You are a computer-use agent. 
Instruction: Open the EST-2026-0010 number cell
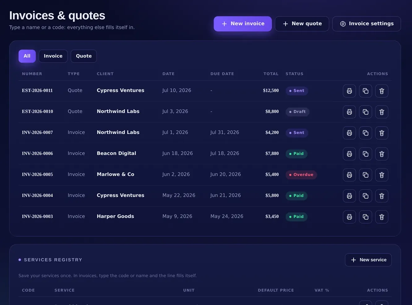(37, 111)
